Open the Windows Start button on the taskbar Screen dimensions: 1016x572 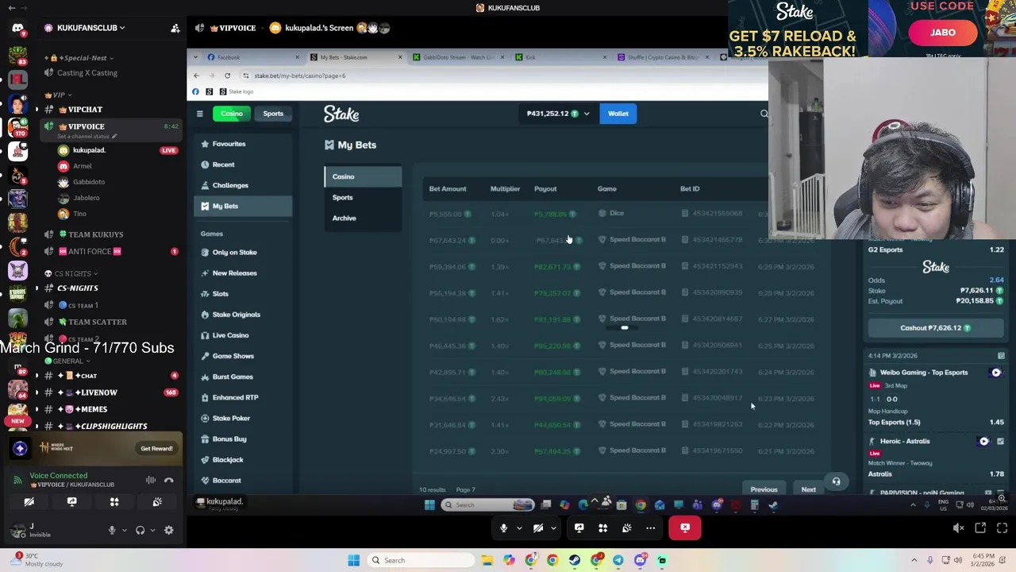354,560
